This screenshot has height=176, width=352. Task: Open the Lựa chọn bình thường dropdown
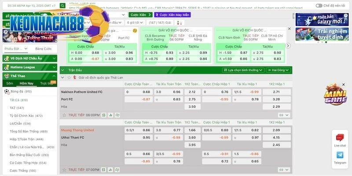[x=242, y=70]
